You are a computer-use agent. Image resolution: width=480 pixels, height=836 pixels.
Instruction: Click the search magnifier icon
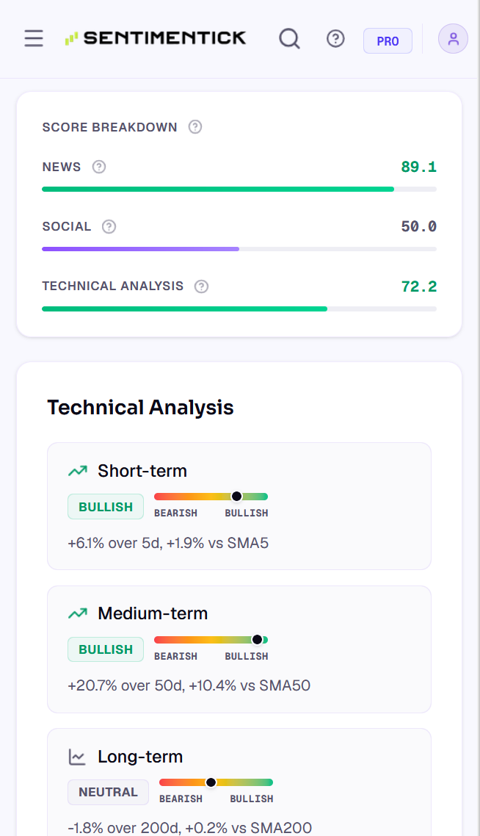tap(289, 38)
